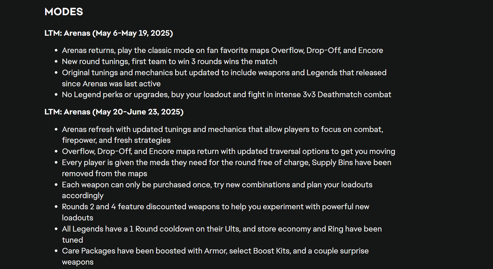493x269 pixels.
Task: Click the LTM: Arenas May 6-May 19 subheading
Action: (x=109, y=33)
